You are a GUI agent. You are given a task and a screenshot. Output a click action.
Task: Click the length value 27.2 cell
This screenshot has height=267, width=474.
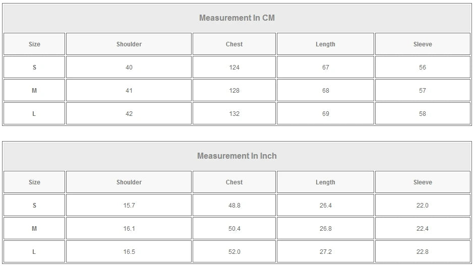click(x=325, y=252)
